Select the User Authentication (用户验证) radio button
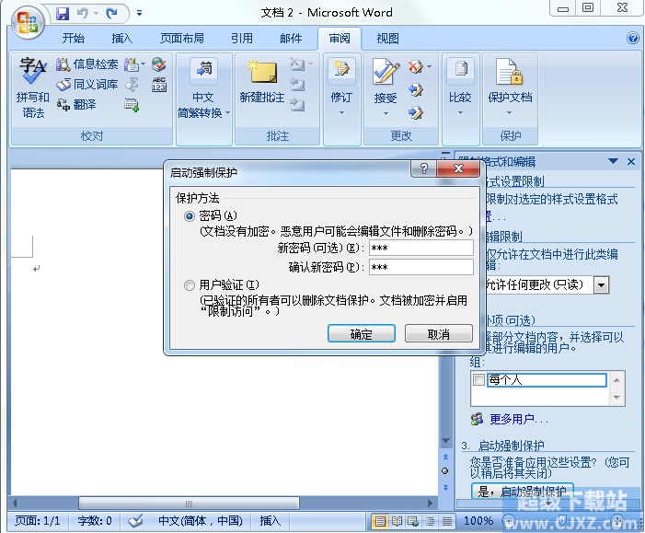645x533 pixels. pyautogui.click(x=190, y=285)
